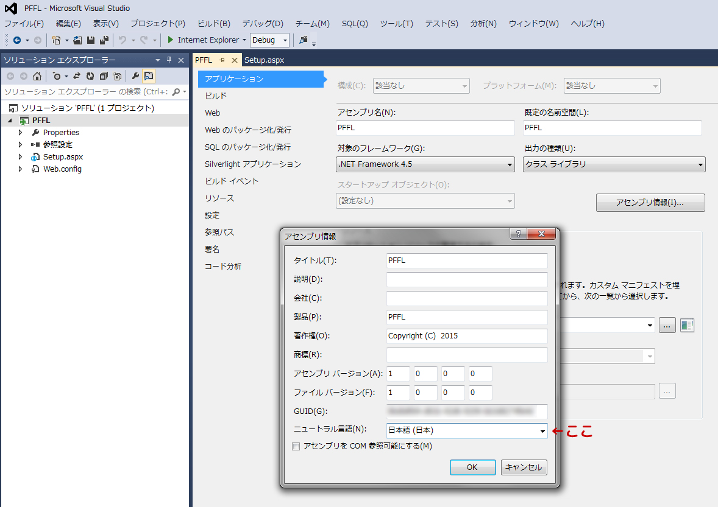The image size is (718, 507).
Task: Click the 著作権(O) copyright field
Action: pos(467,336)
